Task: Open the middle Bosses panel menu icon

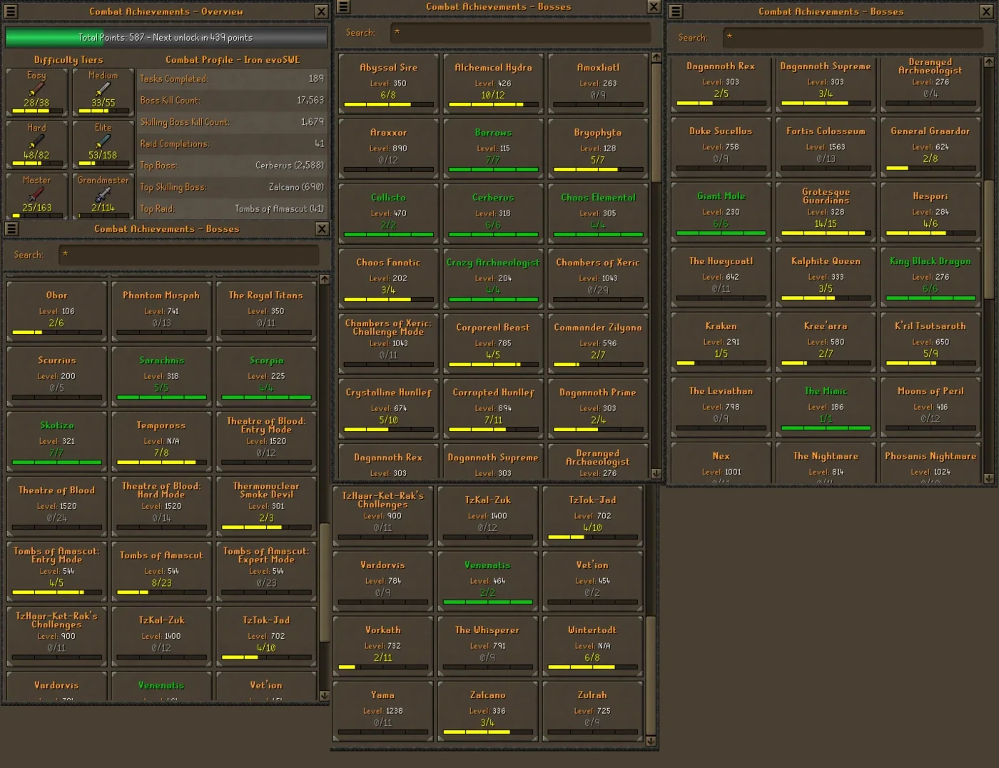Action: (x=343, y=7)
